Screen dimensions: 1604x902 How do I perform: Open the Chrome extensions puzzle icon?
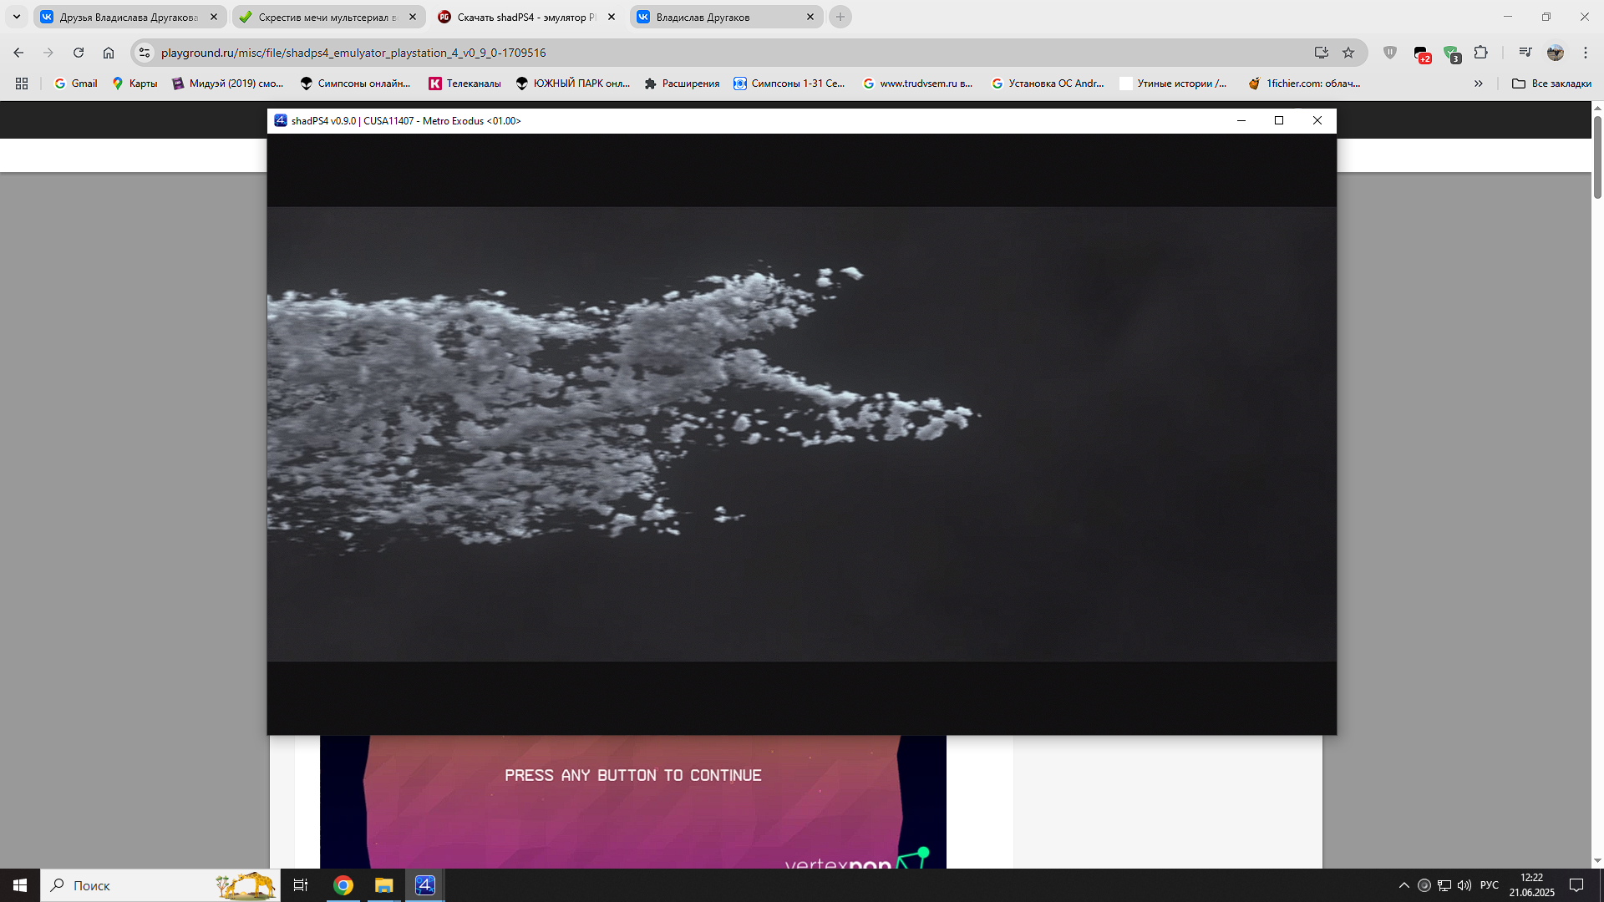[1480, 53]
